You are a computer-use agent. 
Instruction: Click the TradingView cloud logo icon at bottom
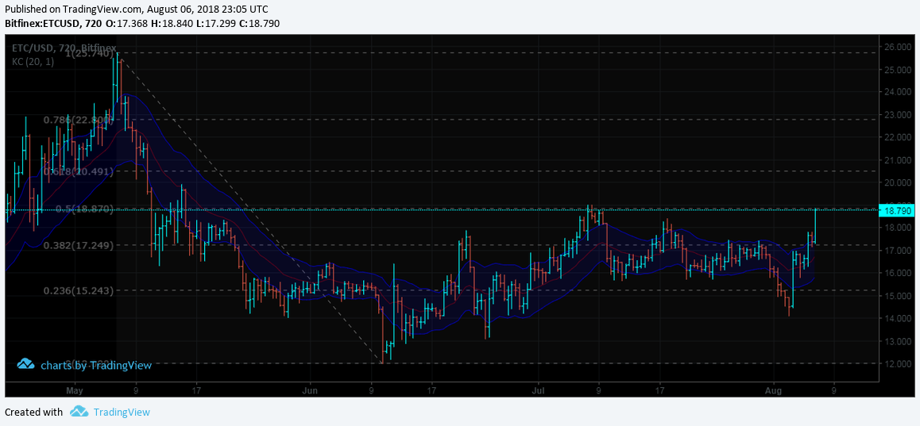79,412
